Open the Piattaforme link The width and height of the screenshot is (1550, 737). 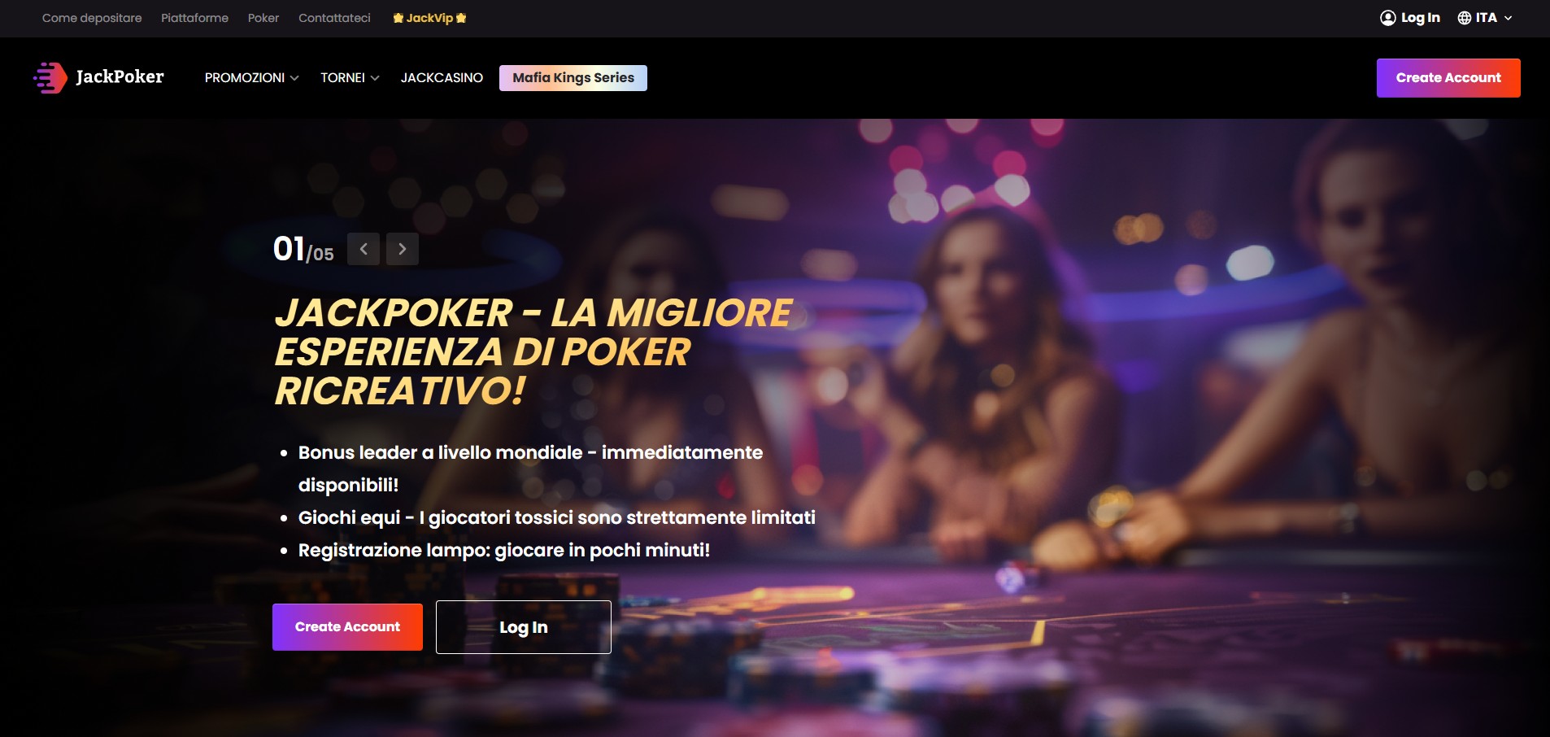tap(194, 18)
